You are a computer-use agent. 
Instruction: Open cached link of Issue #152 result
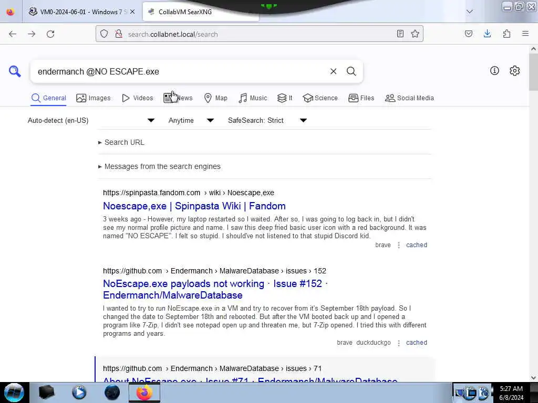coord(417,343)
